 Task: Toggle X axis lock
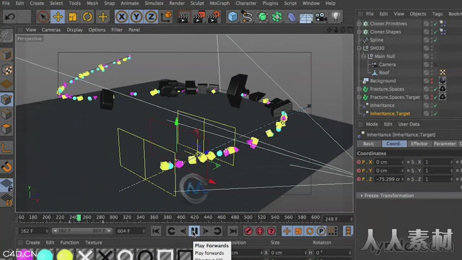[x=122, y=17]
